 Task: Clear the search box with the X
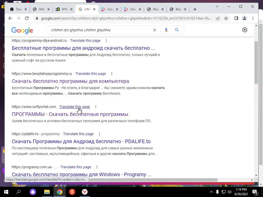[x=154, y=30]
